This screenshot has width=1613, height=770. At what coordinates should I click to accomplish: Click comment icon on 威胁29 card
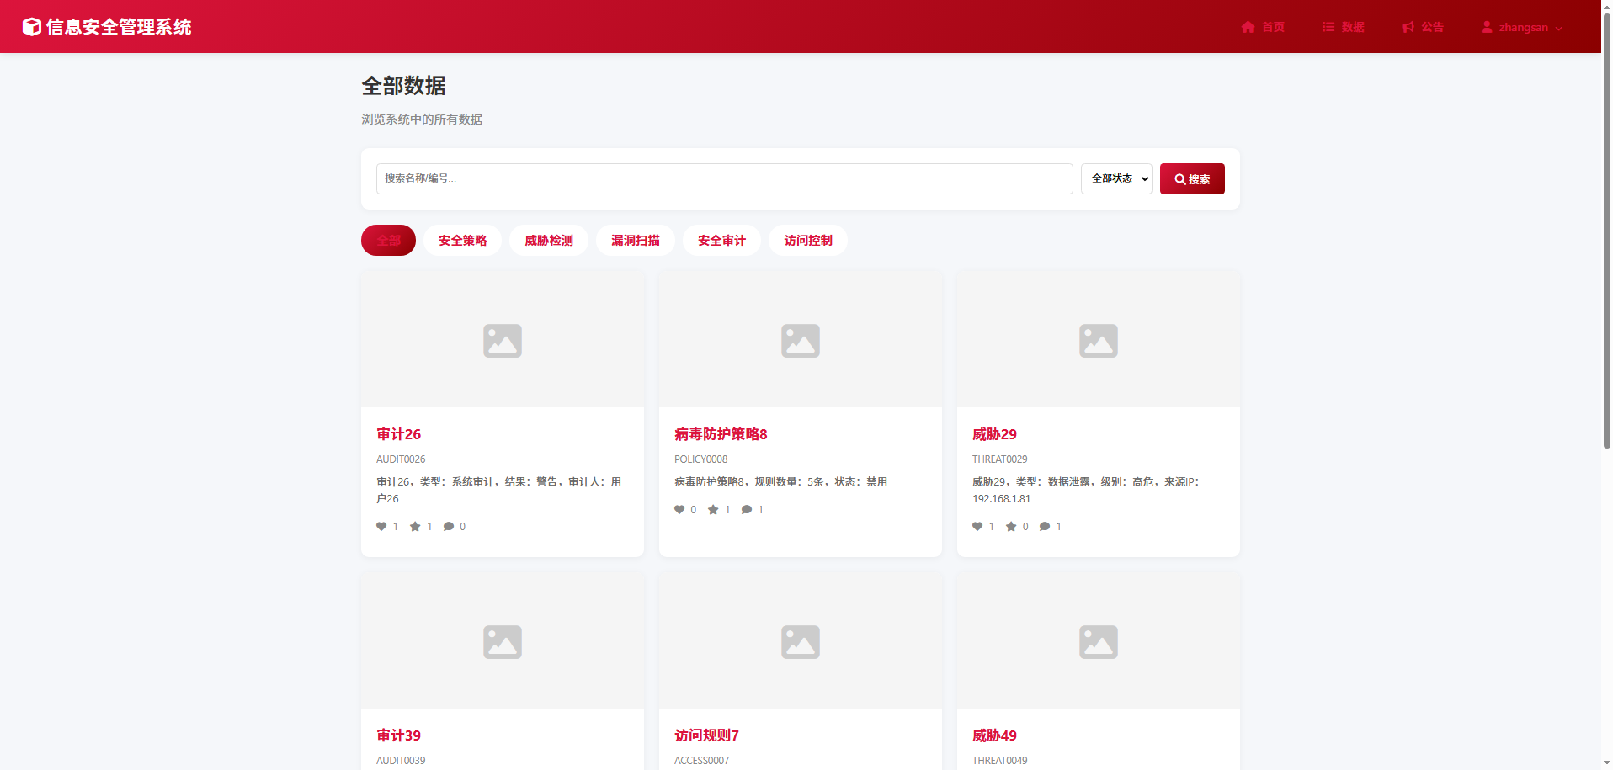[1045, 527]
